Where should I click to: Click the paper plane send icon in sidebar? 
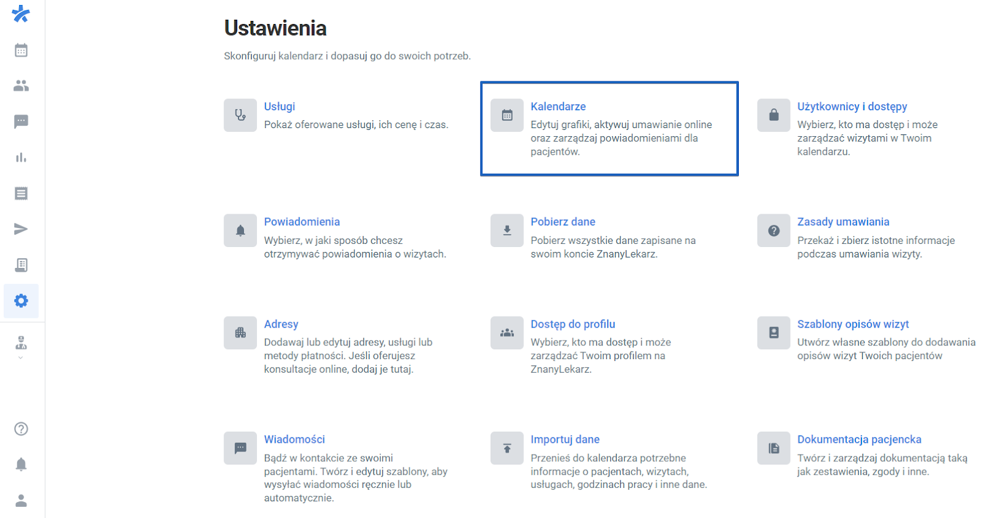[x=21, y=229]
